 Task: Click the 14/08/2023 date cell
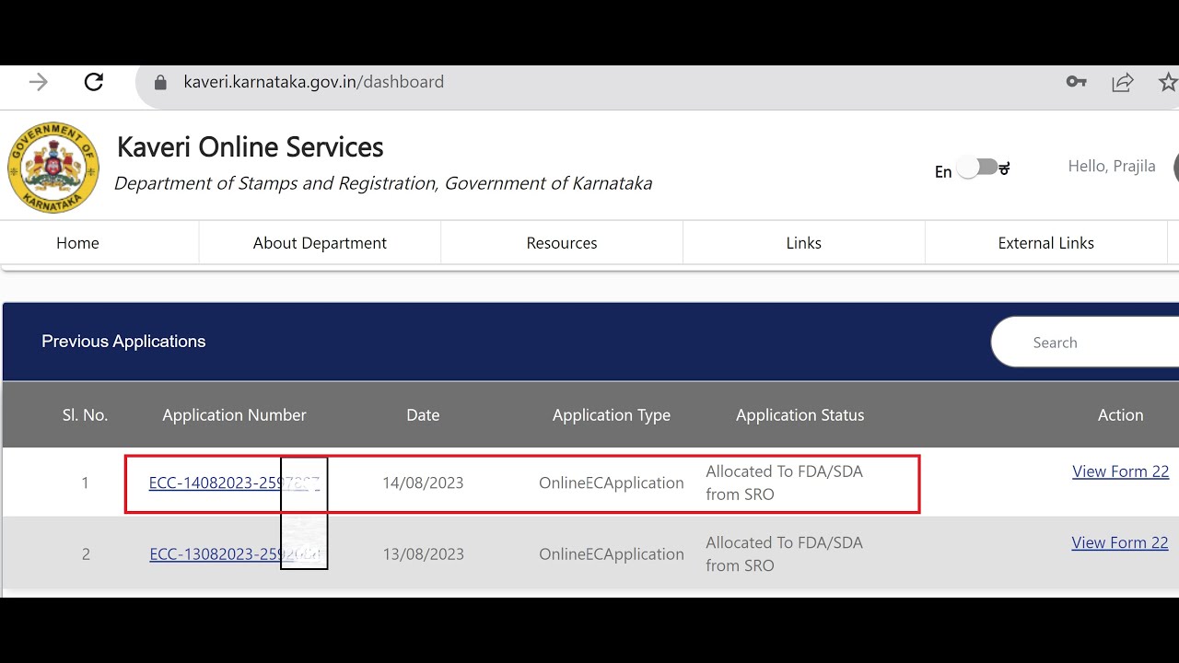coord(423,483)
